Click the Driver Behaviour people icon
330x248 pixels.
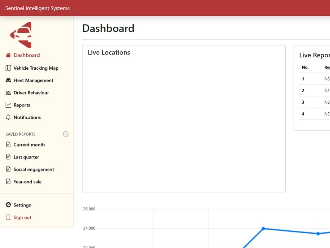pyautogui.click(x=8, y=93)
